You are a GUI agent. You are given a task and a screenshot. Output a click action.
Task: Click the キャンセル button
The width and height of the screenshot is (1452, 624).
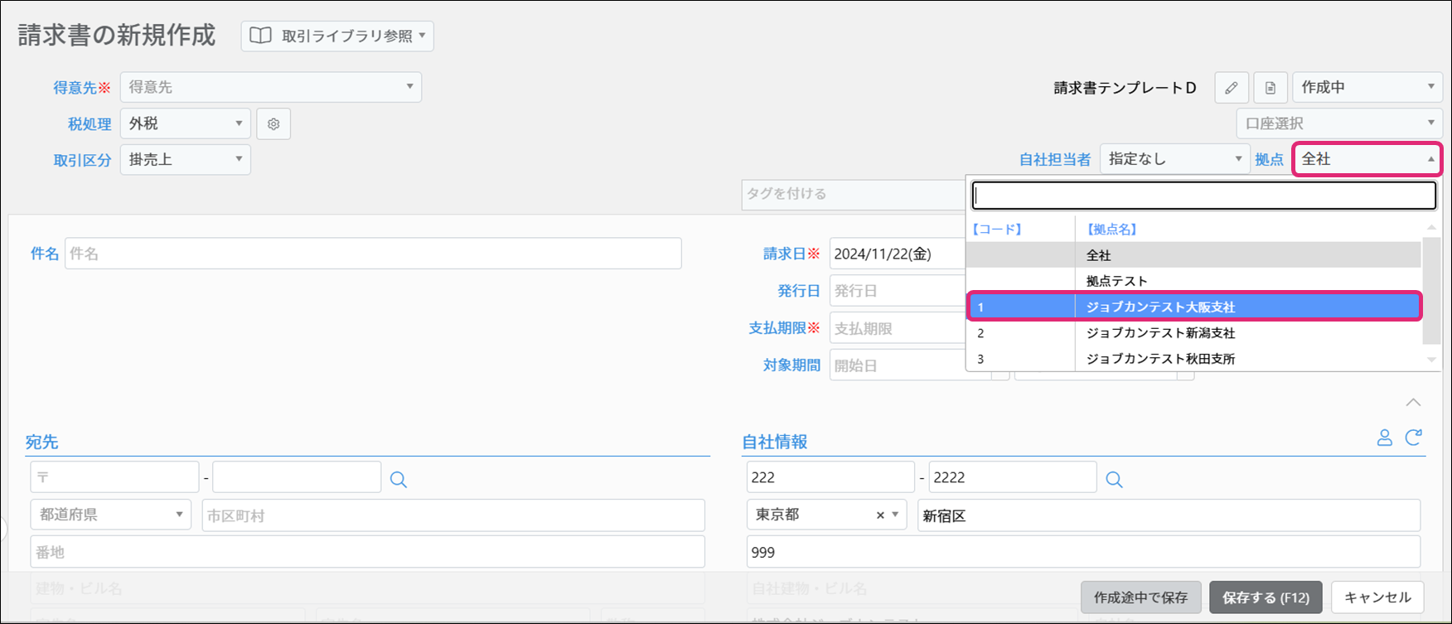pyautogui.click(x=1377, y=597)
